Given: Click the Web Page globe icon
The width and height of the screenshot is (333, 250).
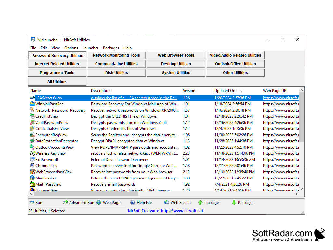Looking at the screenshot, I should tap(99, 203).
